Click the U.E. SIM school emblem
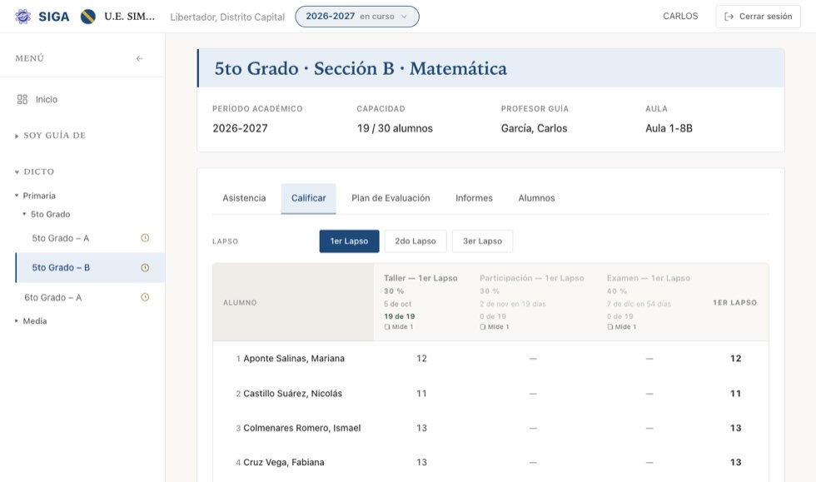This screenshot has width=816, height=482. click(x=88, y=17)
